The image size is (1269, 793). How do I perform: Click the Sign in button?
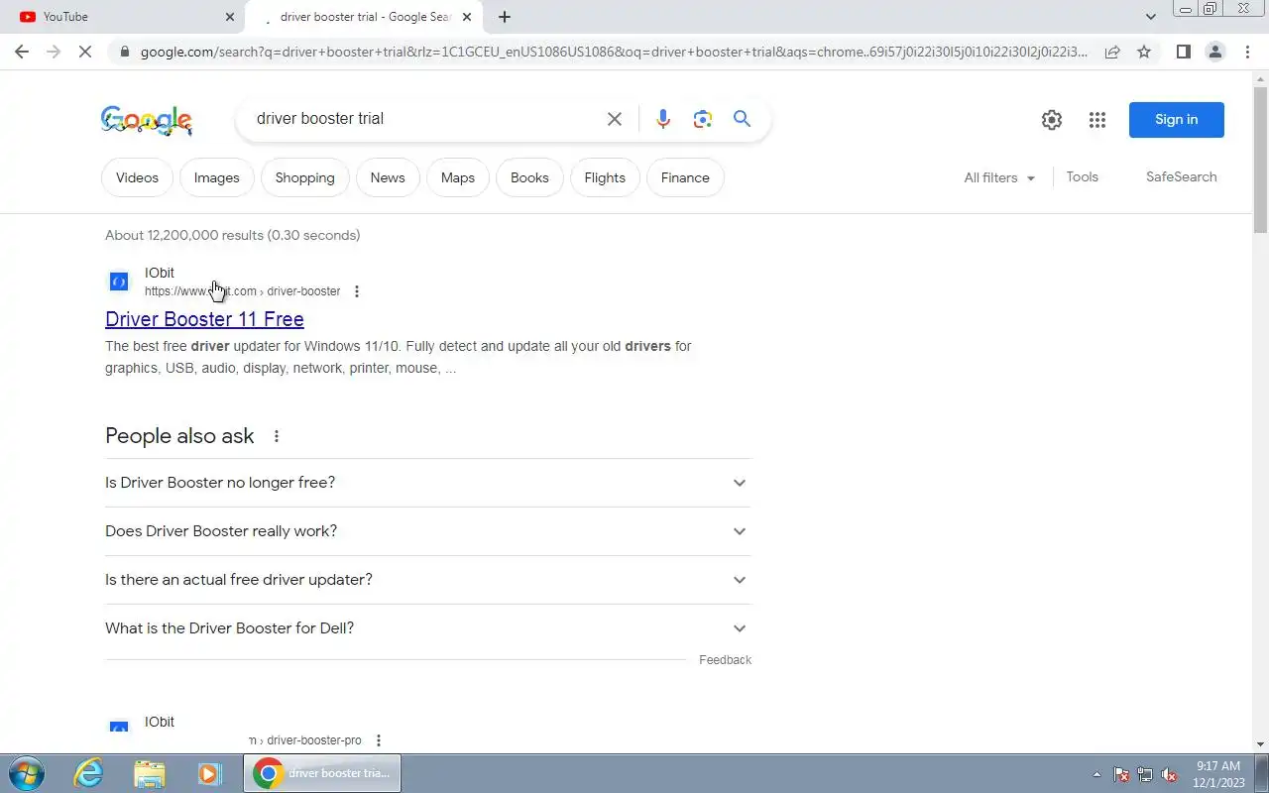tap(1176, 120)
